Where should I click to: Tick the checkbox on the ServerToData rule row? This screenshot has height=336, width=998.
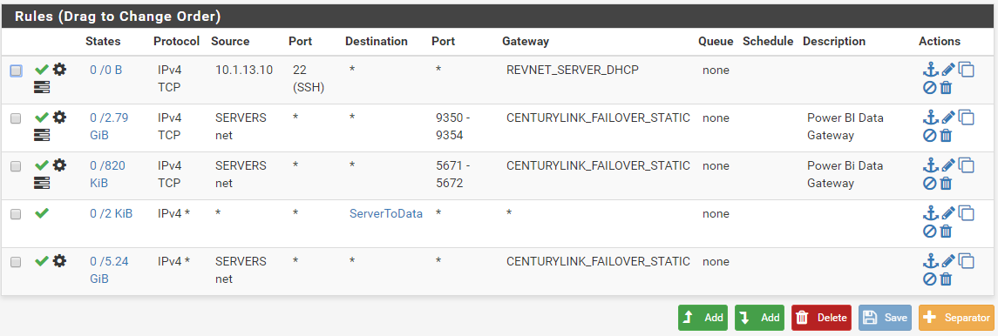coord(16,214)
